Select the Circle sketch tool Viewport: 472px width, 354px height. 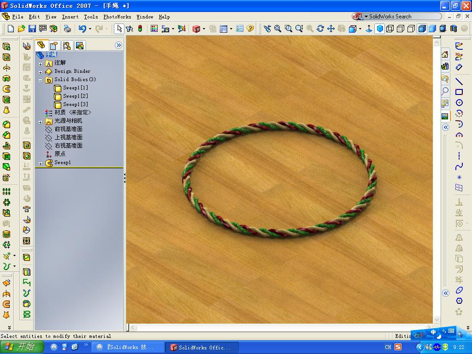click(x=459, y=103)
